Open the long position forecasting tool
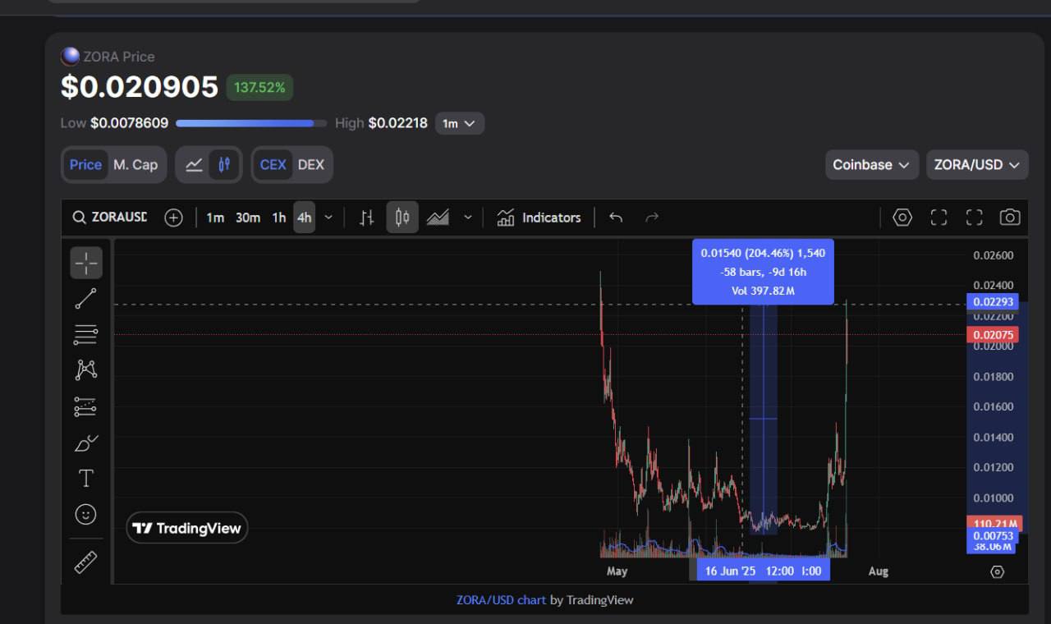Screen dimensions: 1051x624 coord(86,406)
